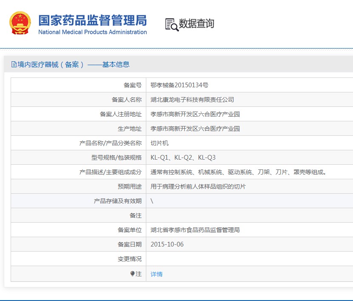Image resolution: width=353 pixels, height=301 pixels.
Task: Open the 详情 details link
Action: click(x=157, y=274)
